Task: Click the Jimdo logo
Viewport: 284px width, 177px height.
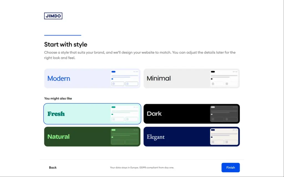Action: pos(53,16)
